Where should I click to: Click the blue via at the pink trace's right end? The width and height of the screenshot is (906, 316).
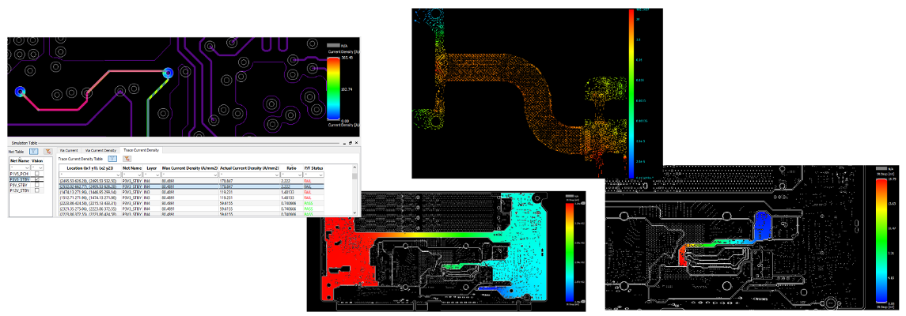click(168, 73)
